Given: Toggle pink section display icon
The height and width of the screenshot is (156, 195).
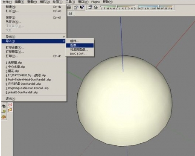Looking at the screenshot, I should 10,105.
